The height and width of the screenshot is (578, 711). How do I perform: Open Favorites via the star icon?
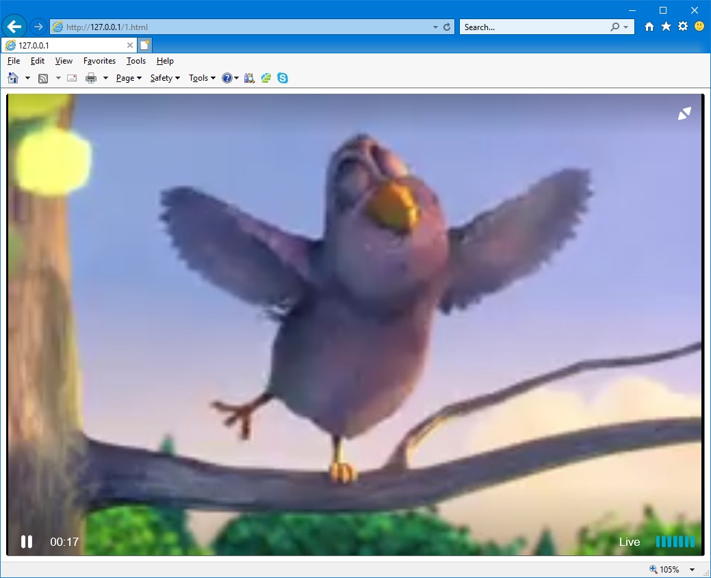click(x=666, y=26)
